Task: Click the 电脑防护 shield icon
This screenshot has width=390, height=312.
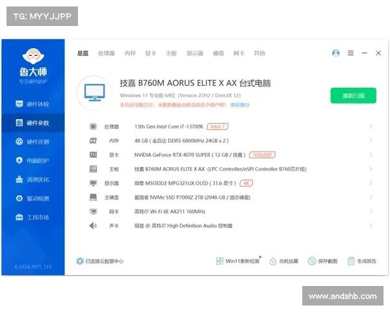Action: point(19,161)
